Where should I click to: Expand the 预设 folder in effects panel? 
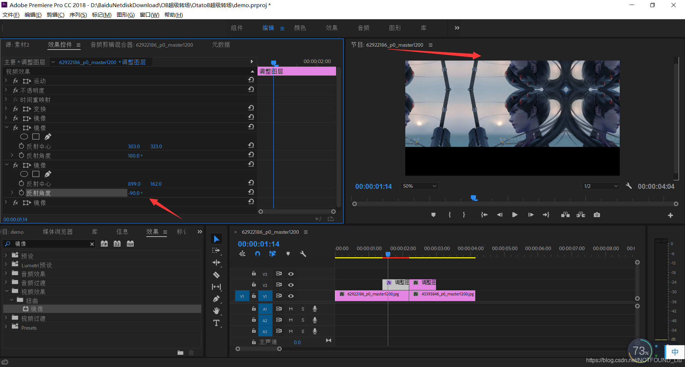6,255
